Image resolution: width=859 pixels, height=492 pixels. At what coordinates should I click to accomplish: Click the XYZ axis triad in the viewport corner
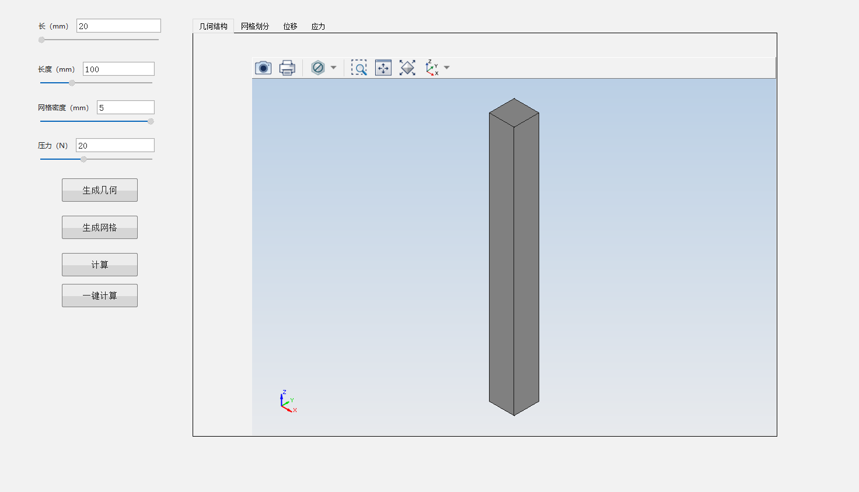click(x=288, y=402)
